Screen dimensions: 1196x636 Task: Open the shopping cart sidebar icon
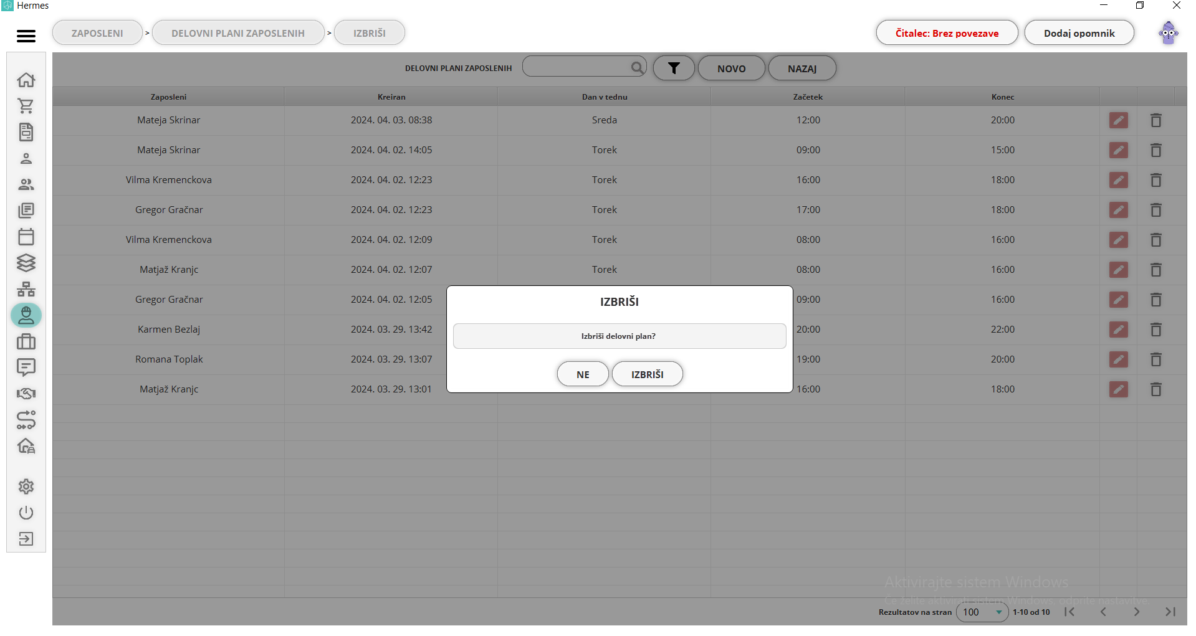coord(26,106)
